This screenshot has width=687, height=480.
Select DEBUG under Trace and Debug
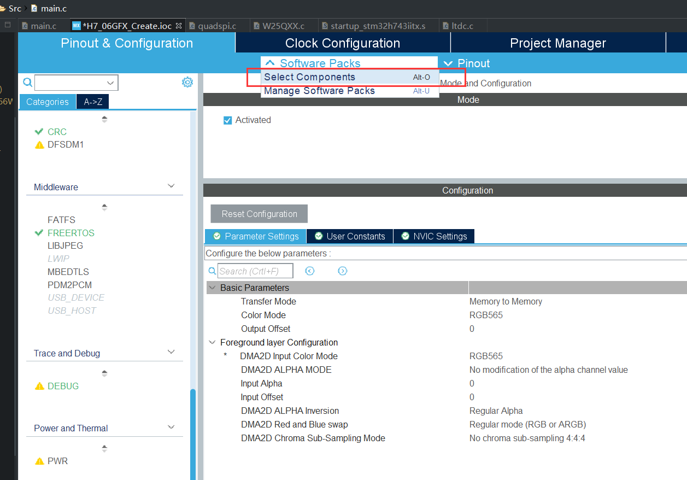tap(63, 386)
